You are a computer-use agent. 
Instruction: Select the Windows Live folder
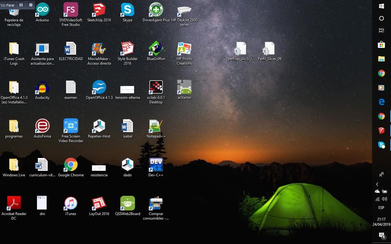click(x=14, y=167)
